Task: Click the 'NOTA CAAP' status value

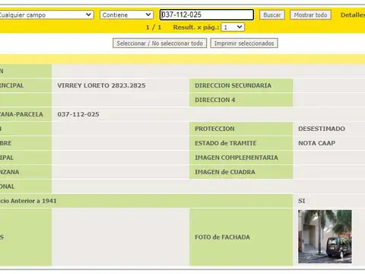Action: click(x=317, y=143)
